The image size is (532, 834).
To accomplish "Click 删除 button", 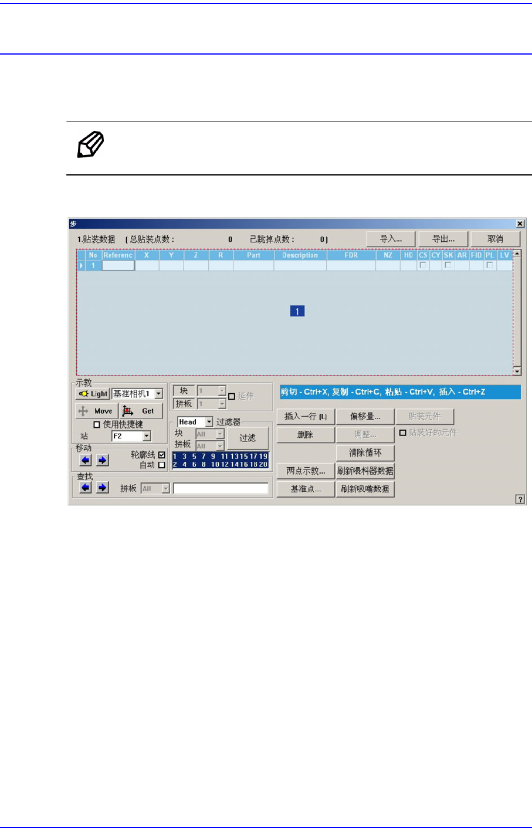I will (x=306, y=435).
